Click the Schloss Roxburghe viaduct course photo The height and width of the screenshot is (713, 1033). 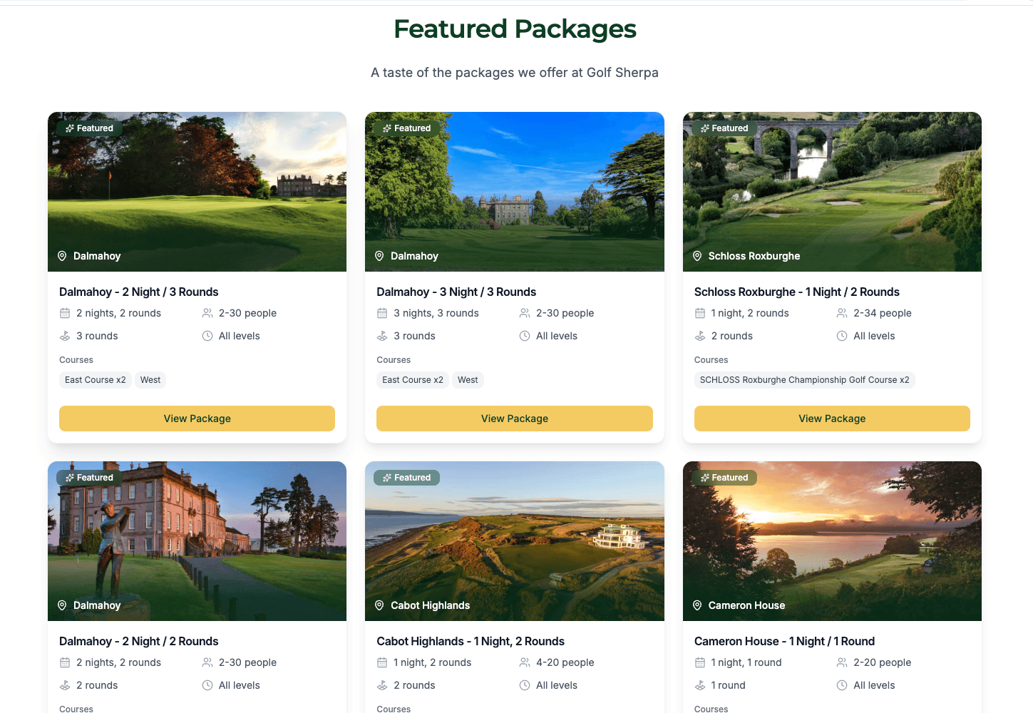832,191
